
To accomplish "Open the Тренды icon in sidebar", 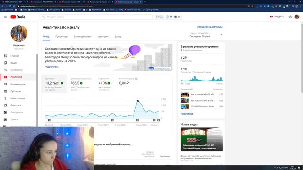I will 5,119.
